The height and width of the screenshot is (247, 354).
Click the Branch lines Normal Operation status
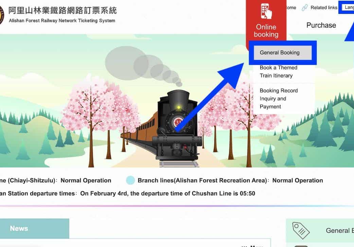(x=230, y=180)
